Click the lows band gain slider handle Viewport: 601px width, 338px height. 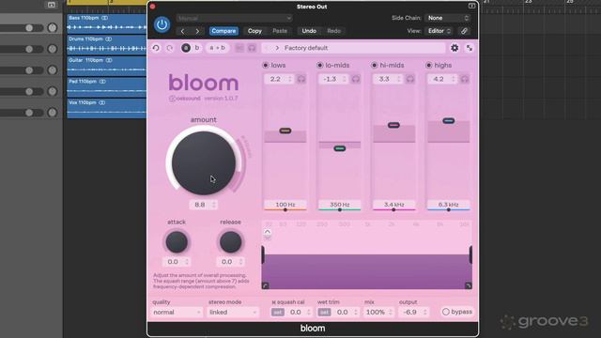(285, 131)
